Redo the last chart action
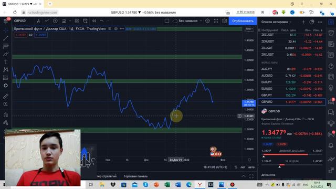The width and height of the screenshot is (336, 189). (108, 21)
